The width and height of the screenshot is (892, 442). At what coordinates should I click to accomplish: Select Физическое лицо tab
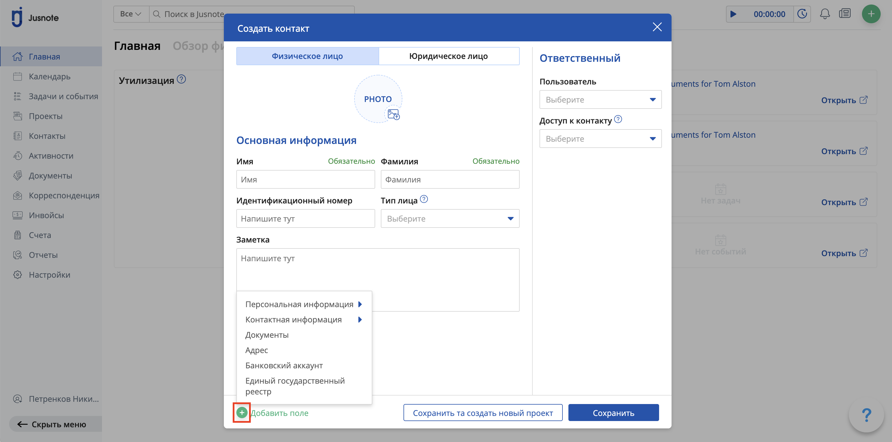[x=307, y=56]
